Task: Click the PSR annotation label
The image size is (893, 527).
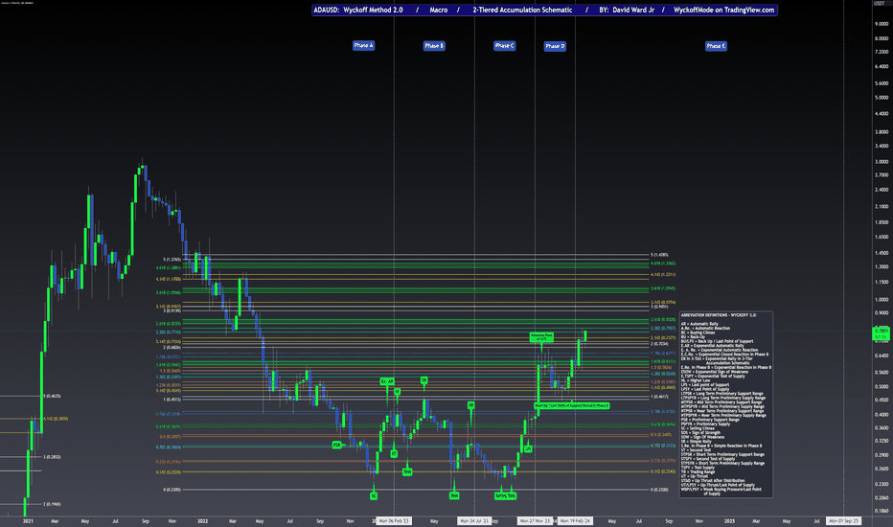Action: [x=337, y=445]
